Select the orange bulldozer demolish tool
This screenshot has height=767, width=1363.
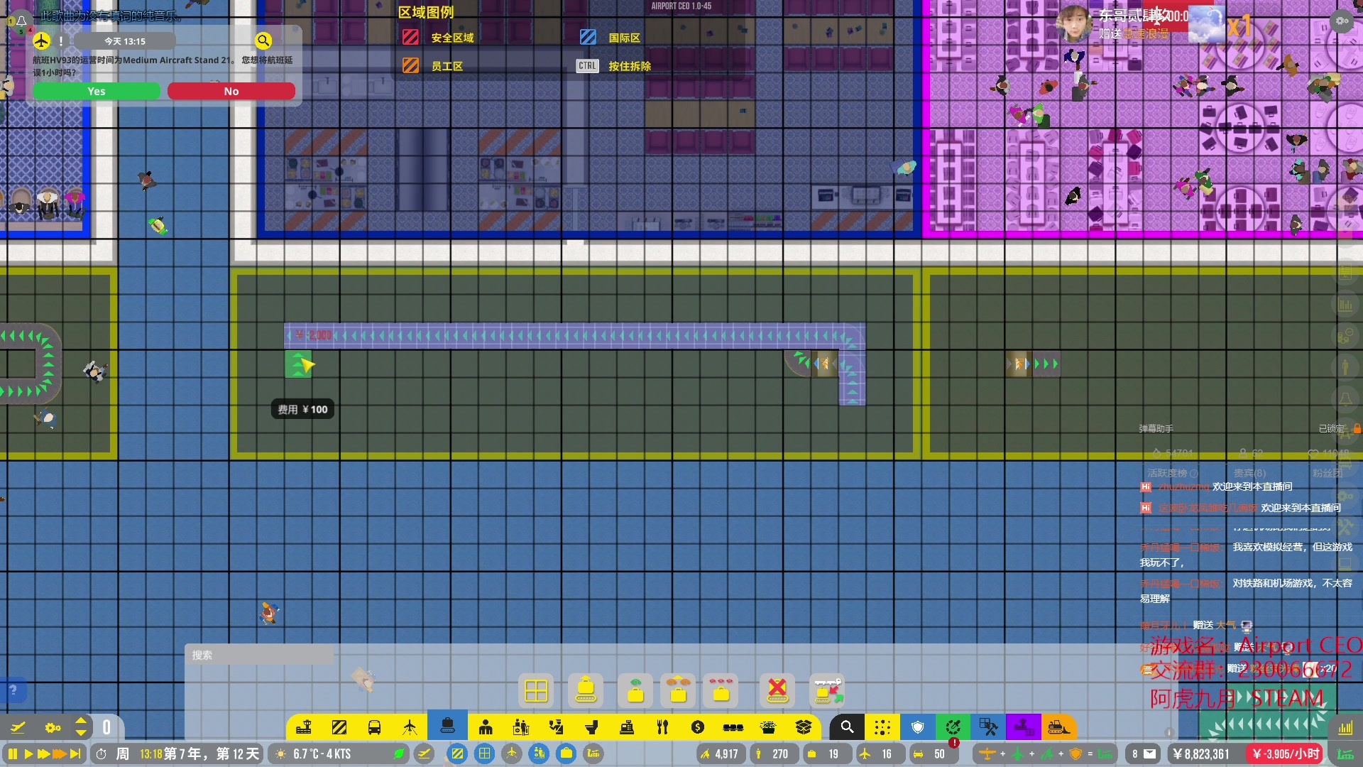coord(1059,727)
